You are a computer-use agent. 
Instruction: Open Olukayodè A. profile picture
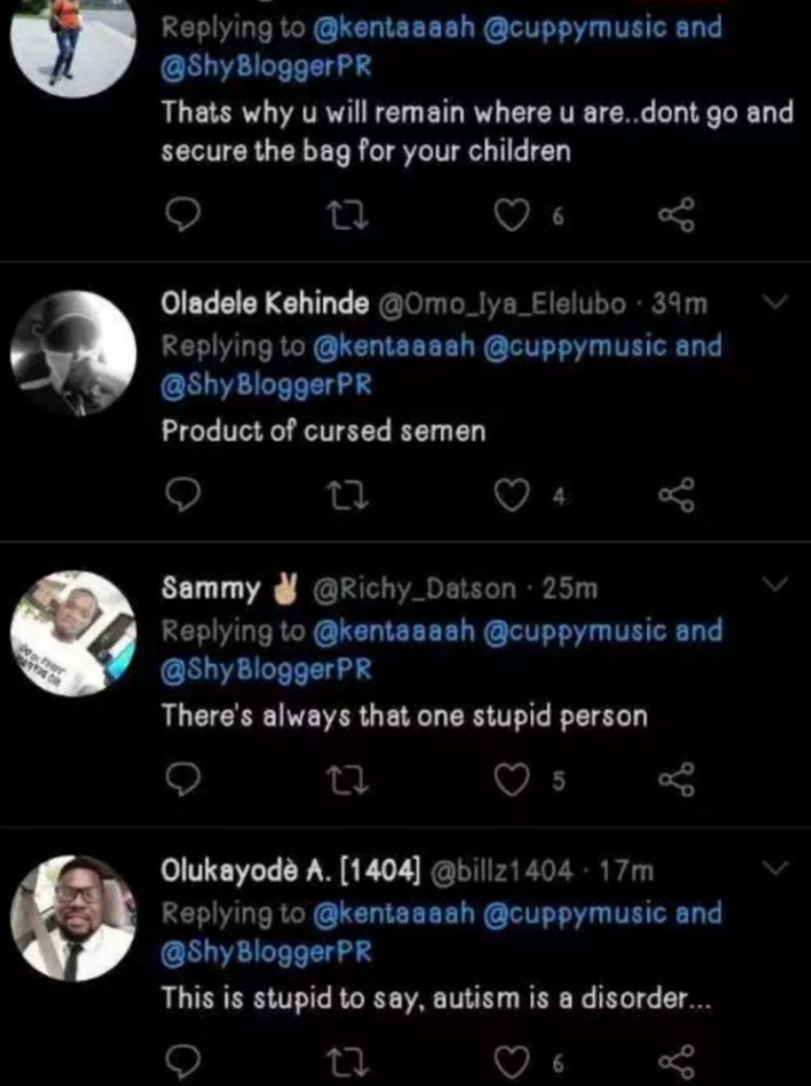(x=74, y=918)
